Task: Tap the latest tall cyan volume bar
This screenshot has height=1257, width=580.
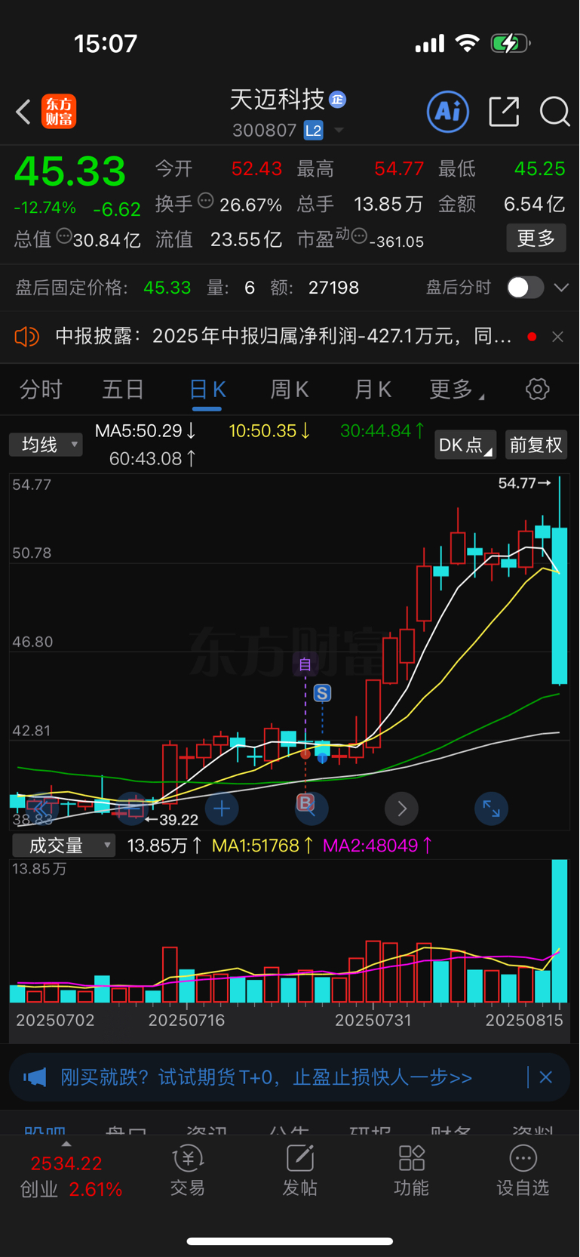Action: (x=560, y=931)
